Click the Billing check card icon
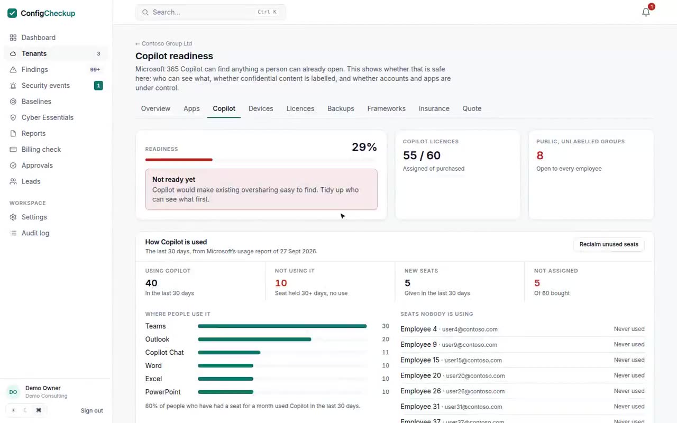677x423 pixels. tap(13, 150)
